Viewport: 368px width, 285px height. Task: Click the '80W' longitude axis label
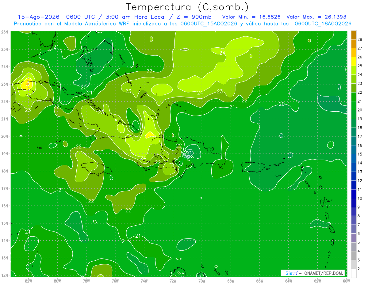coord(57,281)
